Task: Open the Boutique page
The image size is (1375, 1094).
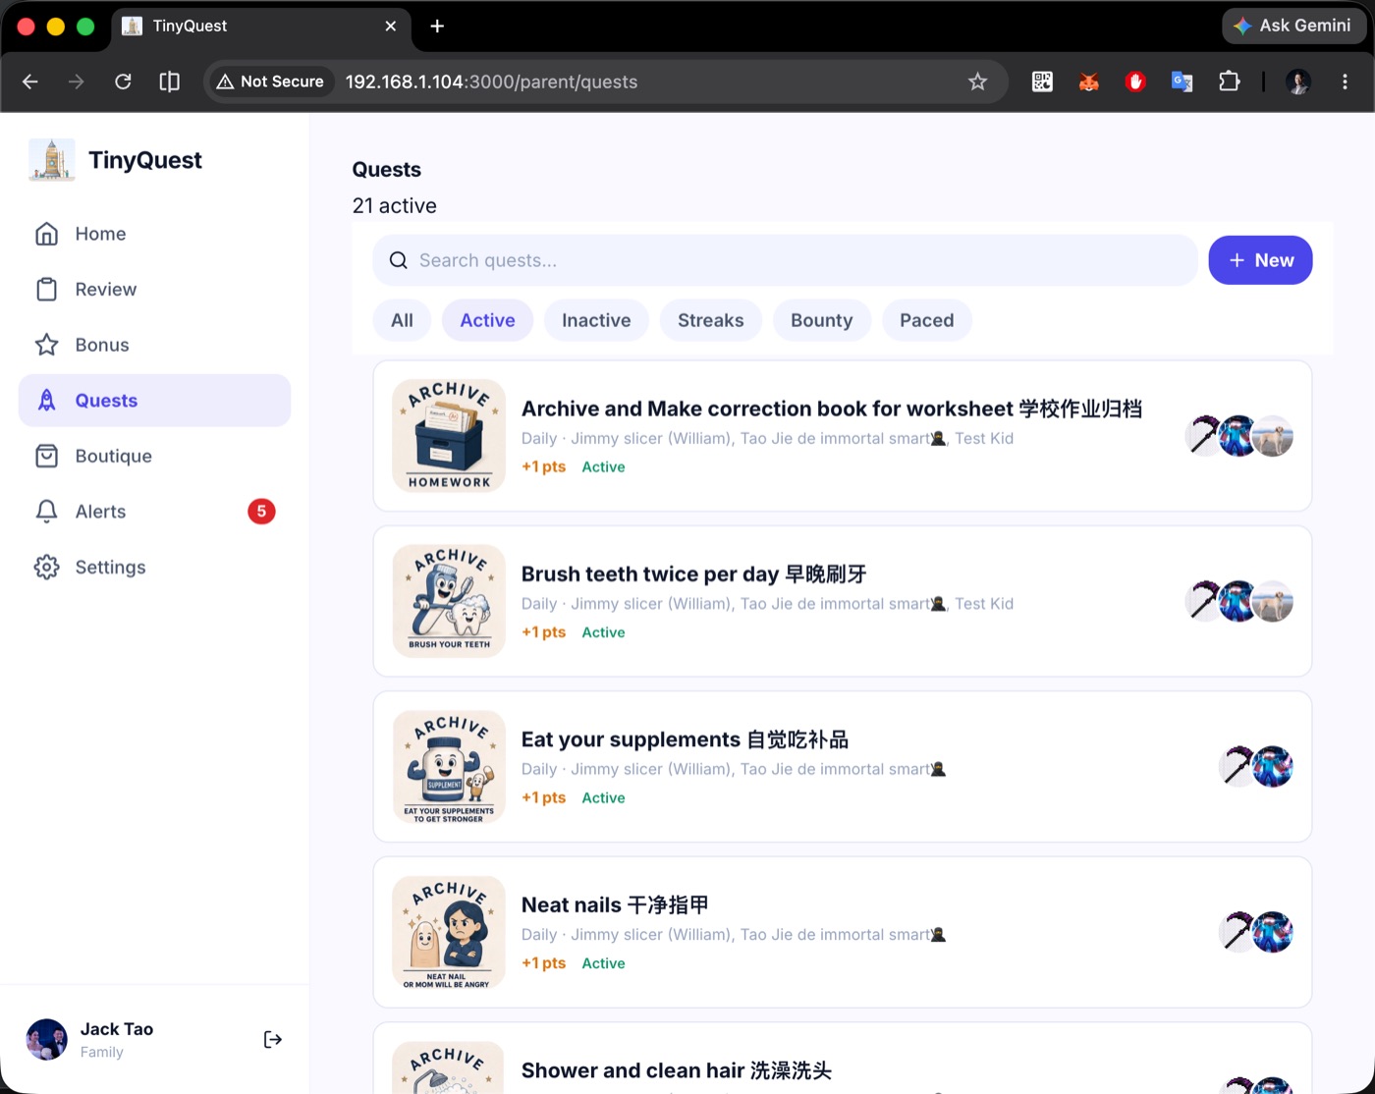Action: point(154,456)
